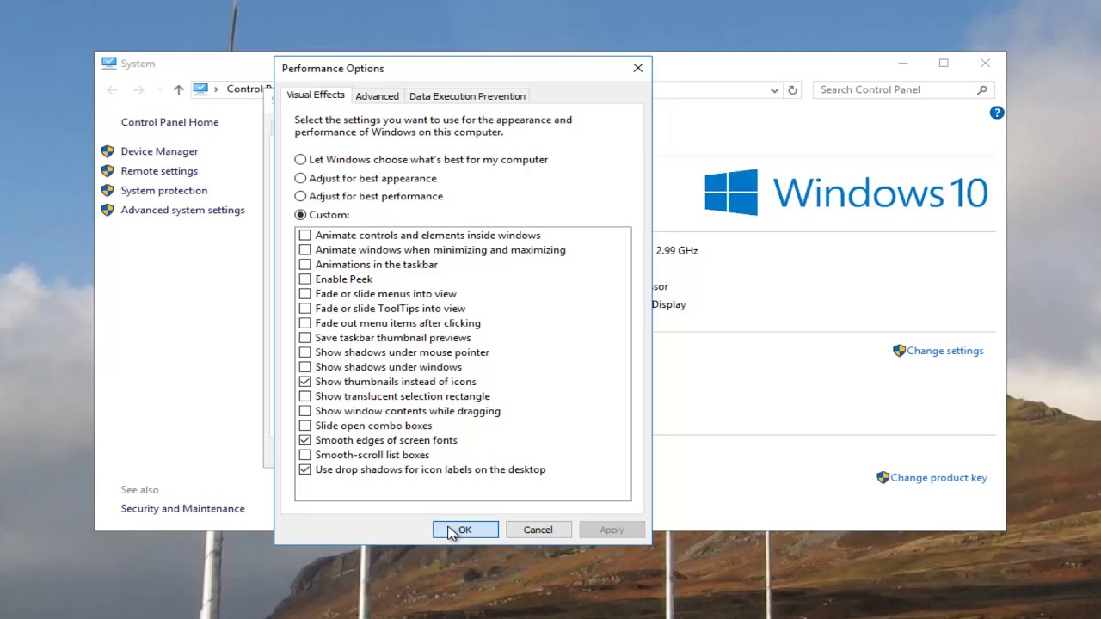Select the Custom radio option
1101x619 pixels.
pos(300,215)
